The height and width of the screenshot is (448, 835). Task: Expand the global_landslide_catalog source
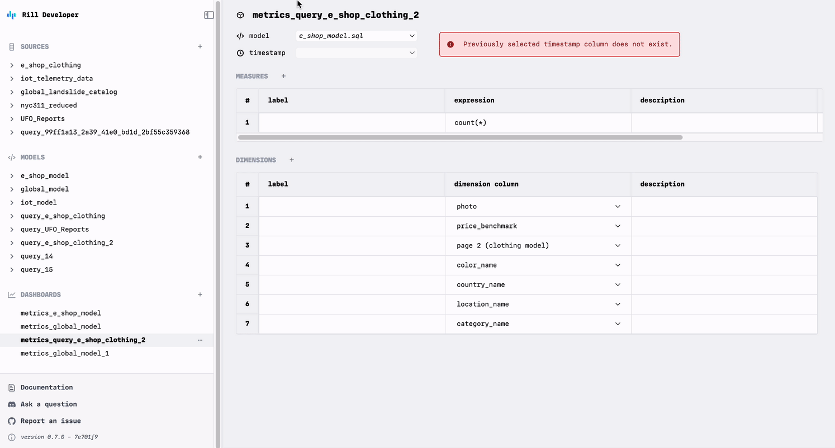tap(12, 92)
